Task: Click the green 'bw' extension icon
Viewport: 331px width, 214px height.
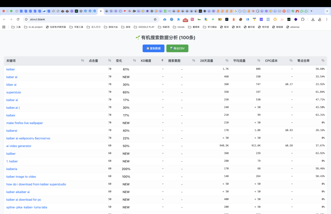Action: pos(199,19)
